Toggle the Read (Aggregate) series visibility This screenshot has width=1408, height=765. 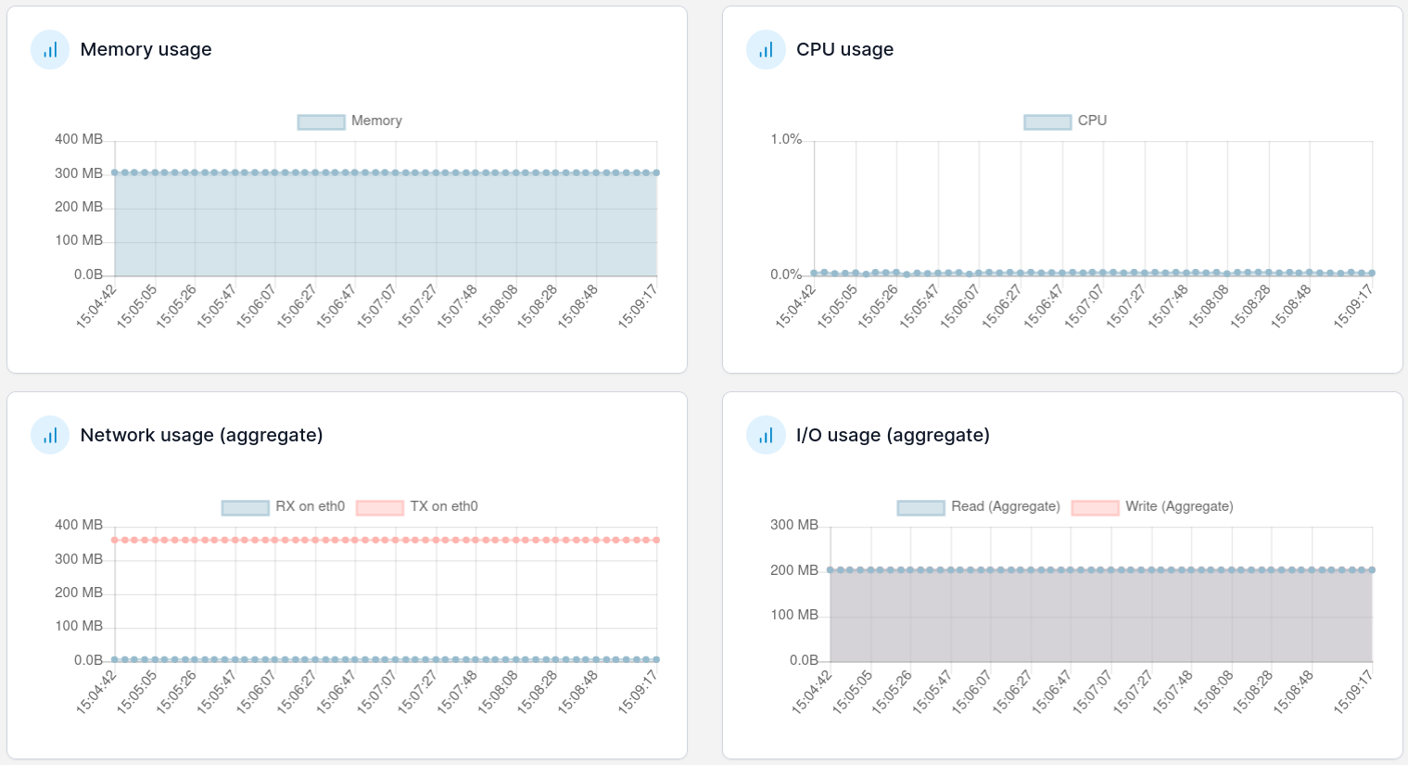click(x=920, y=506)
